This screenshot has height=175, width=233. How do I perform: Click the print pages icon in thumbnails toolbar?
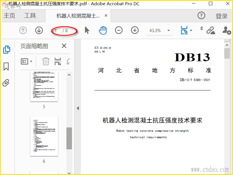click(x=58, y=61)
